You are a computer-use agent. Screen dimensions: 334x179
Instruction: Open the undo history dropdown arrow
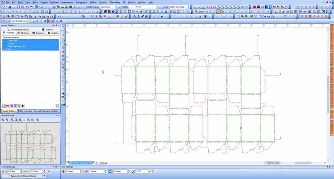click(x=45, y=7)
